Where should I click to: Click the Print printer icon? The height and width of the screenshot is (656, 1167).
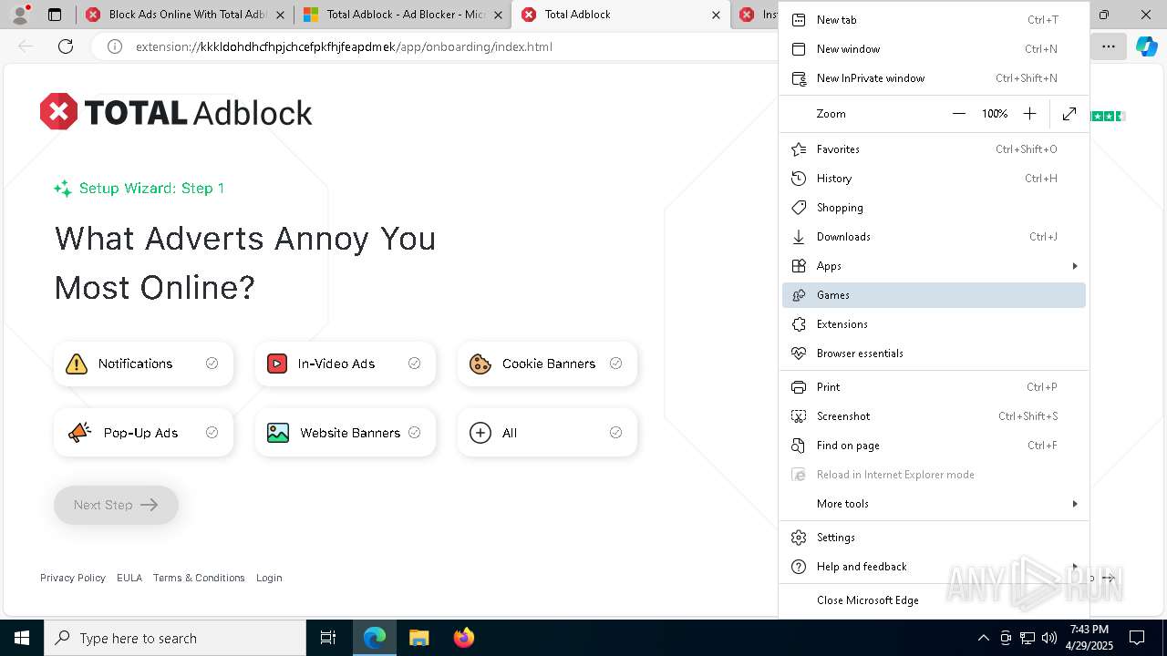click(799, 387)
